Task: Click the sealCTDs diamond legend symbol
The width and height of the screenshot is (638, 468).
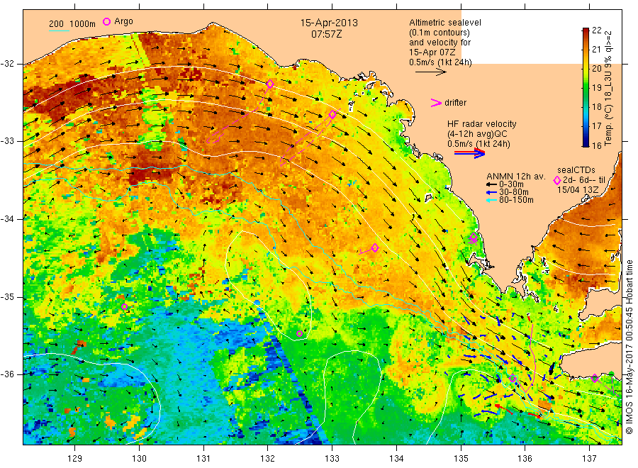Action: (x=557, y=180)
